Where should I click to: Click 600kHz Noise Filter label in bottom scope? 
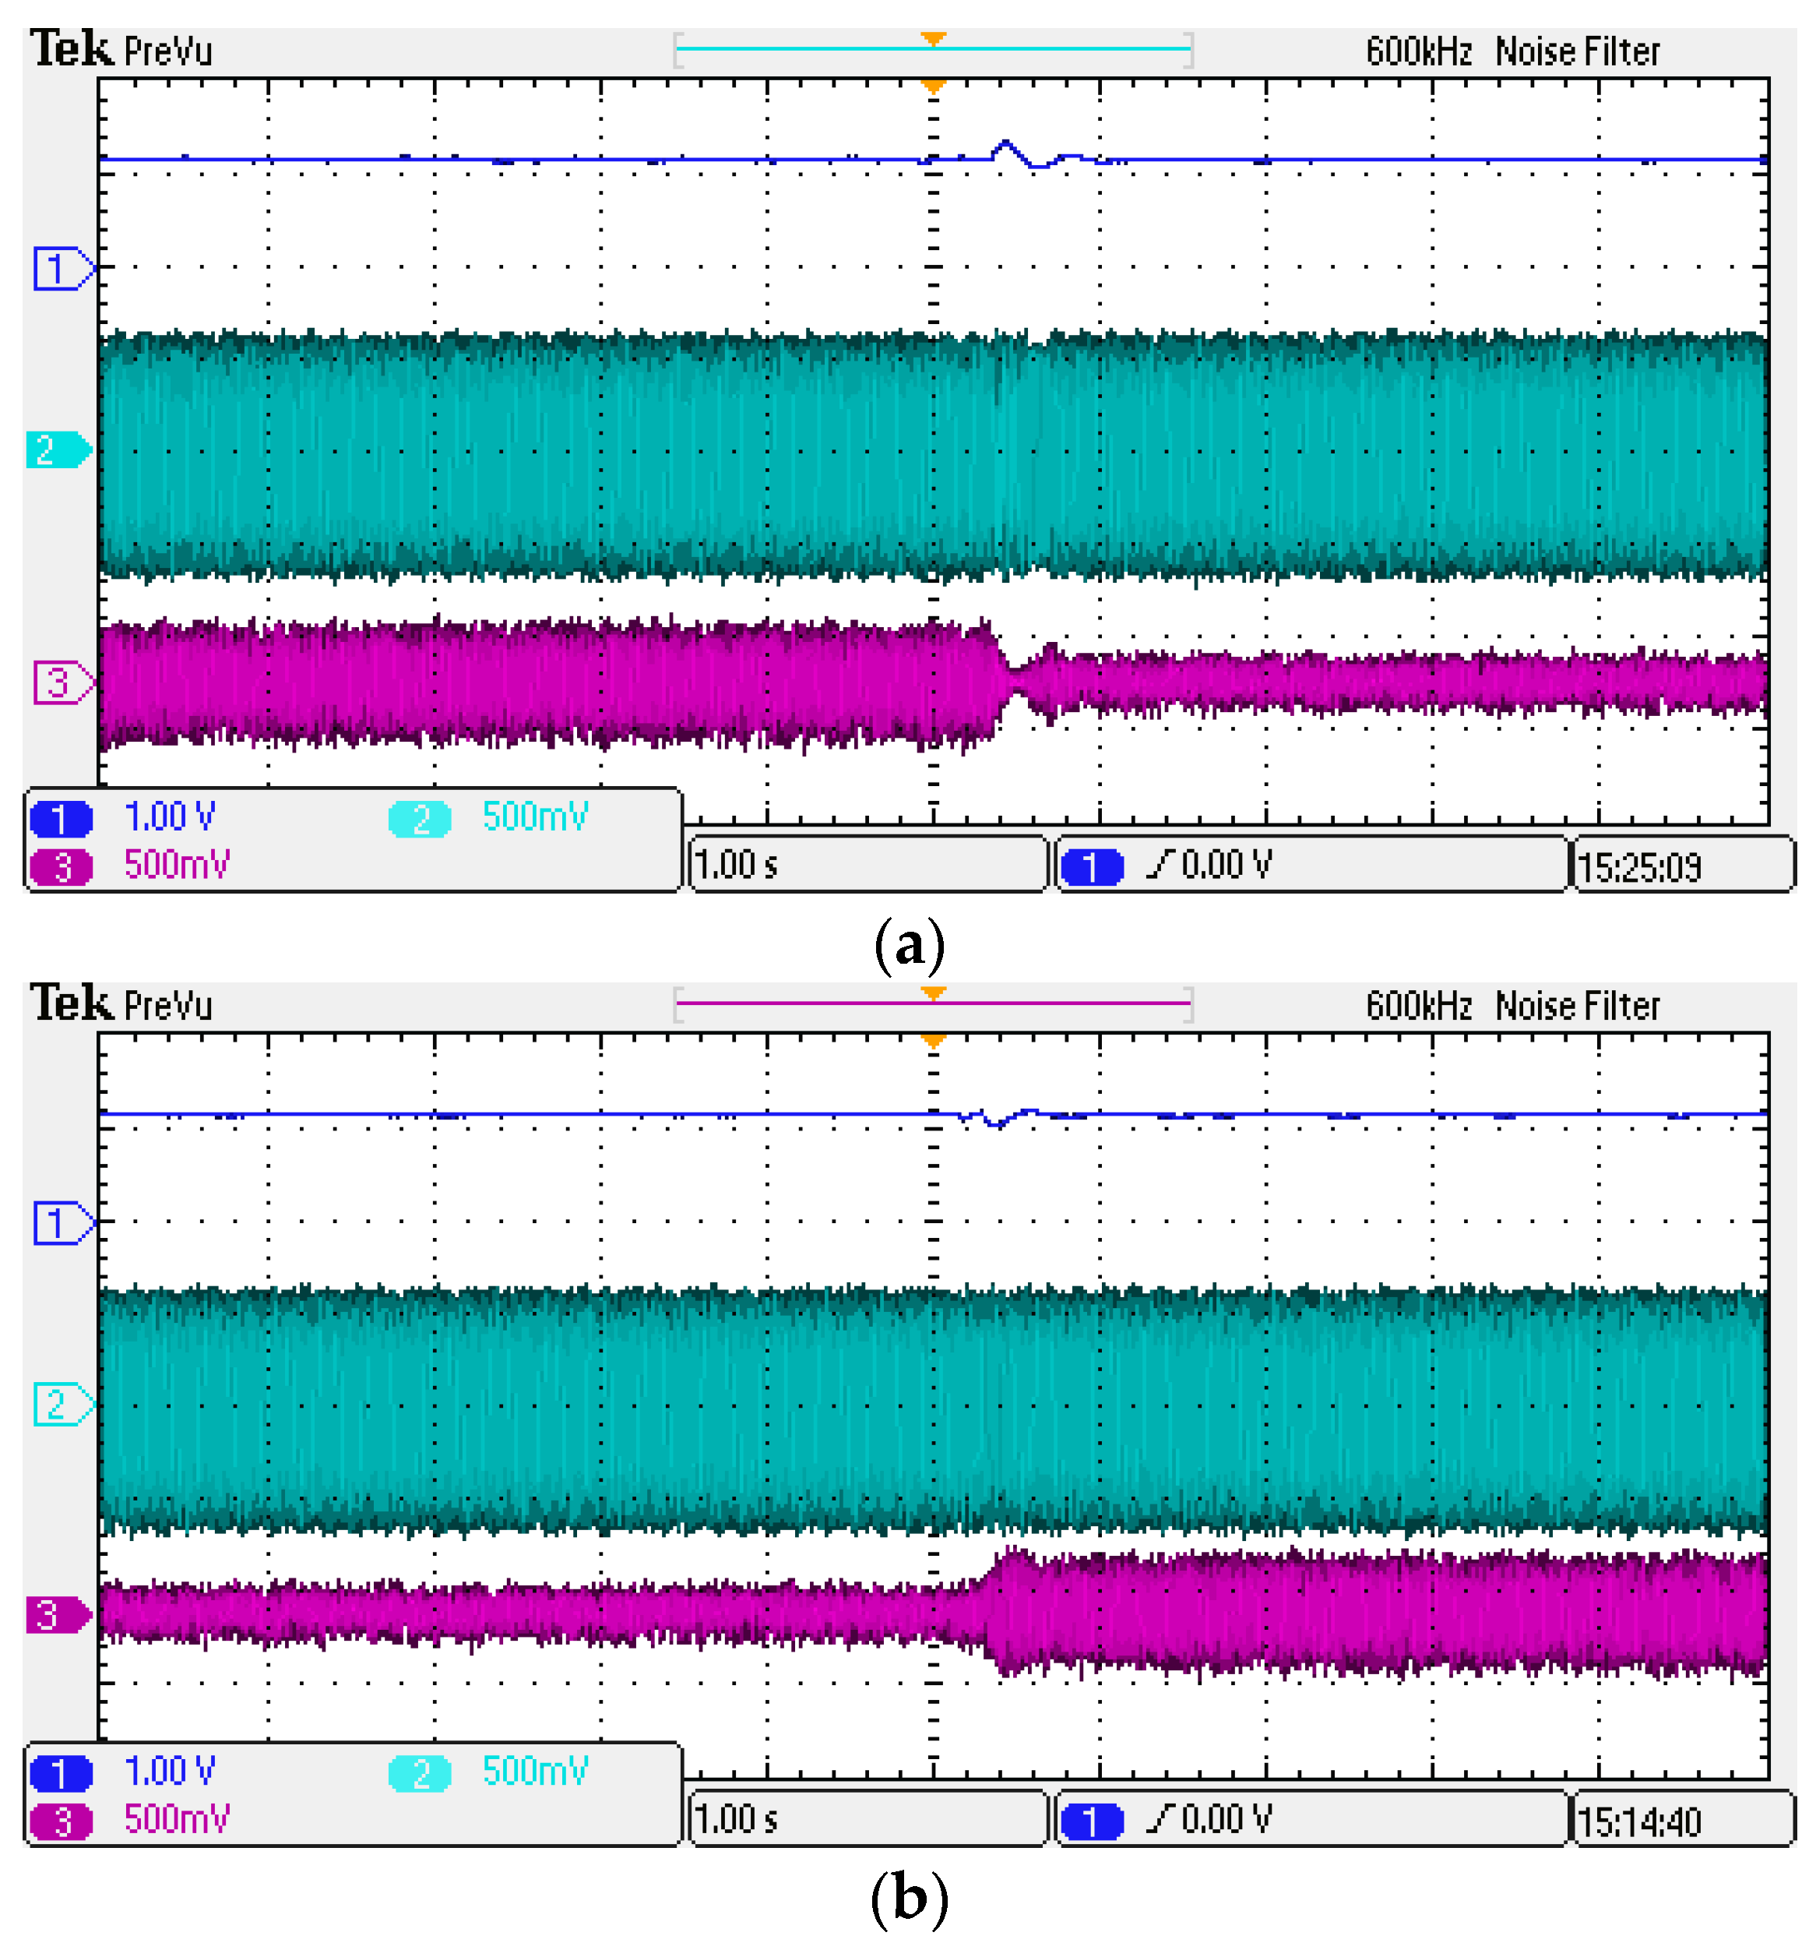1512,1006
